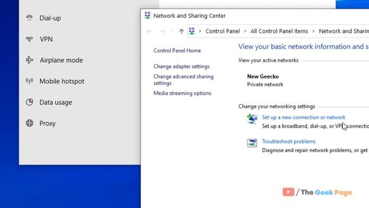Image resolution: width=369 pixels, height=208 pixels.
Task: Select All Control Panel Items breadcrumb
Action: [279, 31]
